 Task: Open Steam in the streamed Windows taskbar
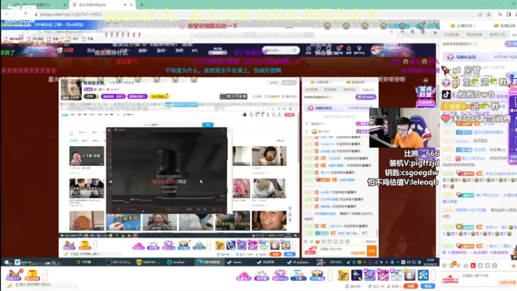click(x=235, y=263)
